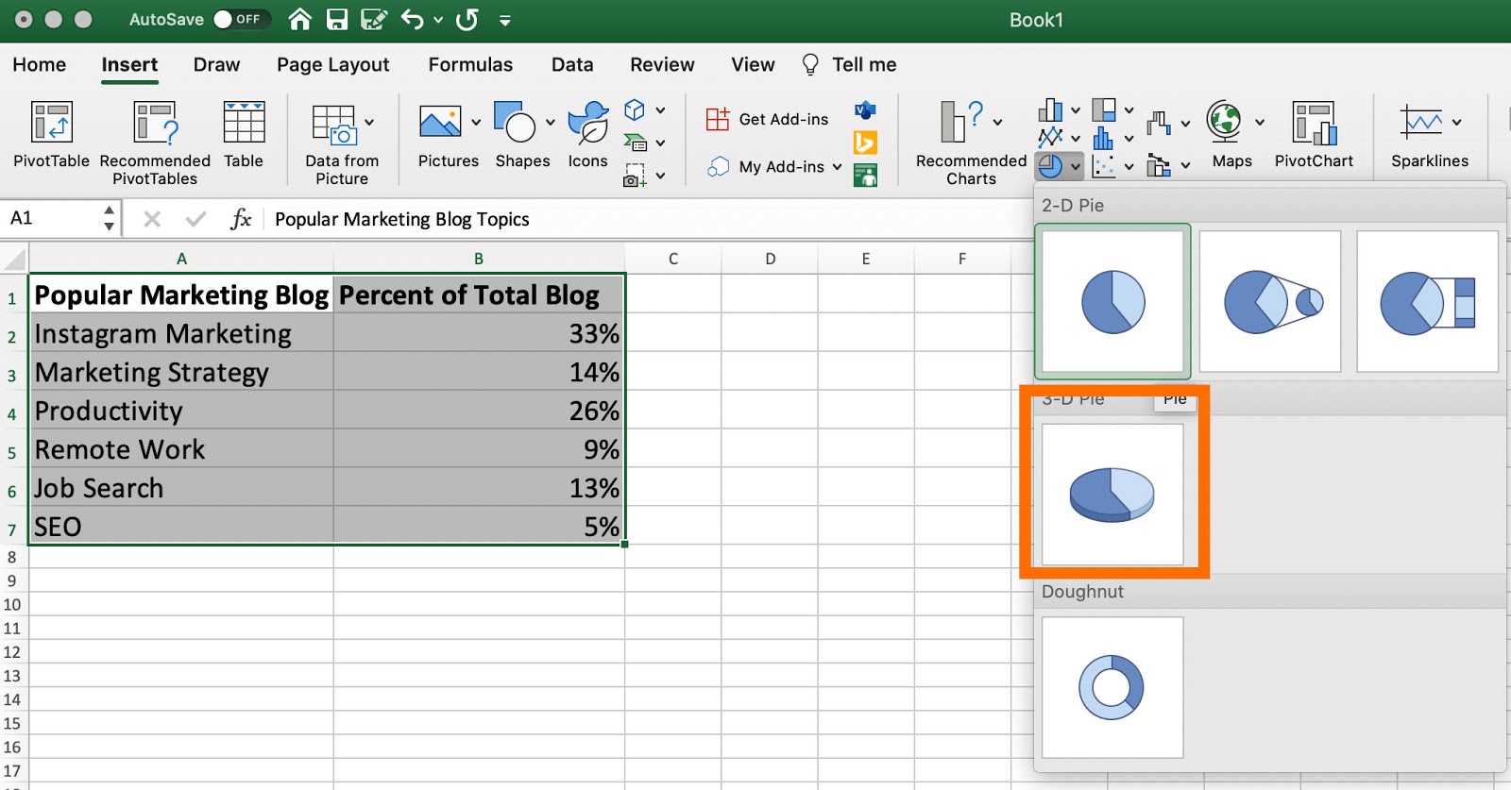1511x790 pixels.
Task: Click the Save disk icon
Action: (337, 19)
